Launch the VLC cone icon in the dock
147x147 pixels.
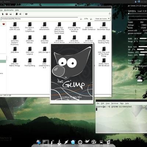60,142
